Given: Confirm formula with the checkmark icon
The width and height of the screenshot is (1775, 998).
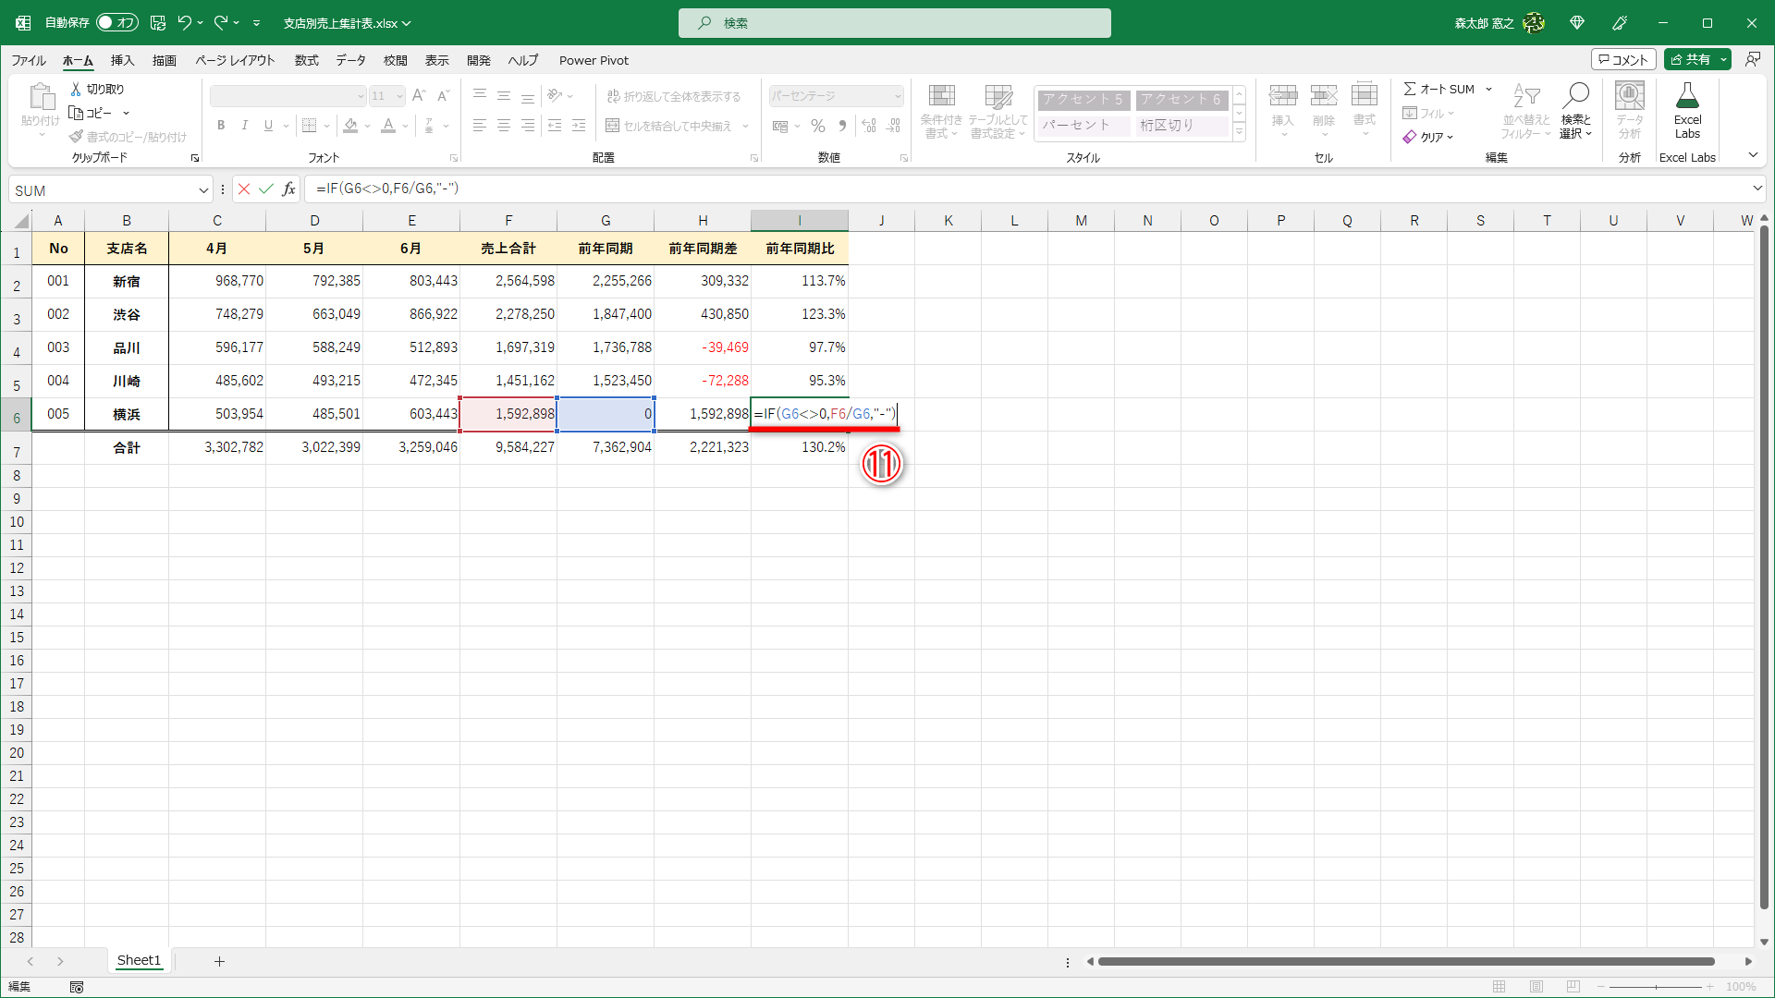Looking at the screenshot, I should (x=266, y=189).
